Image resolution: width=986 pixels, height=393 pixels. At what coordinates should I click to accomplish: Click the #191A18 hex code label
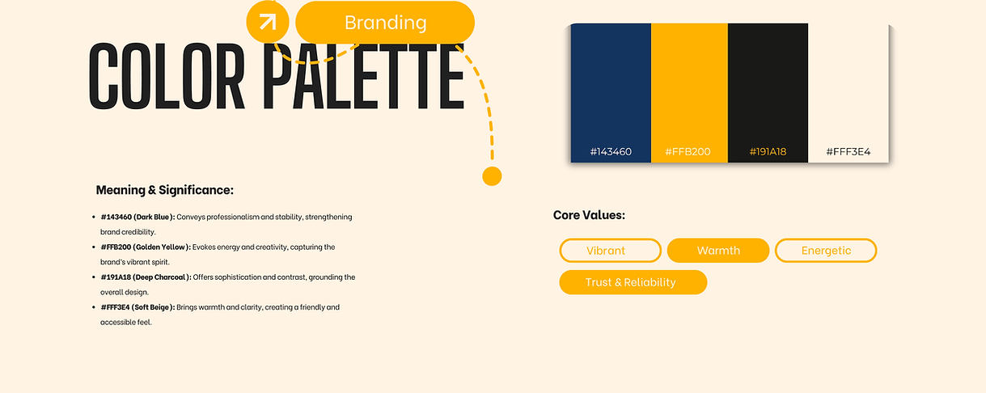click(768, 151)
